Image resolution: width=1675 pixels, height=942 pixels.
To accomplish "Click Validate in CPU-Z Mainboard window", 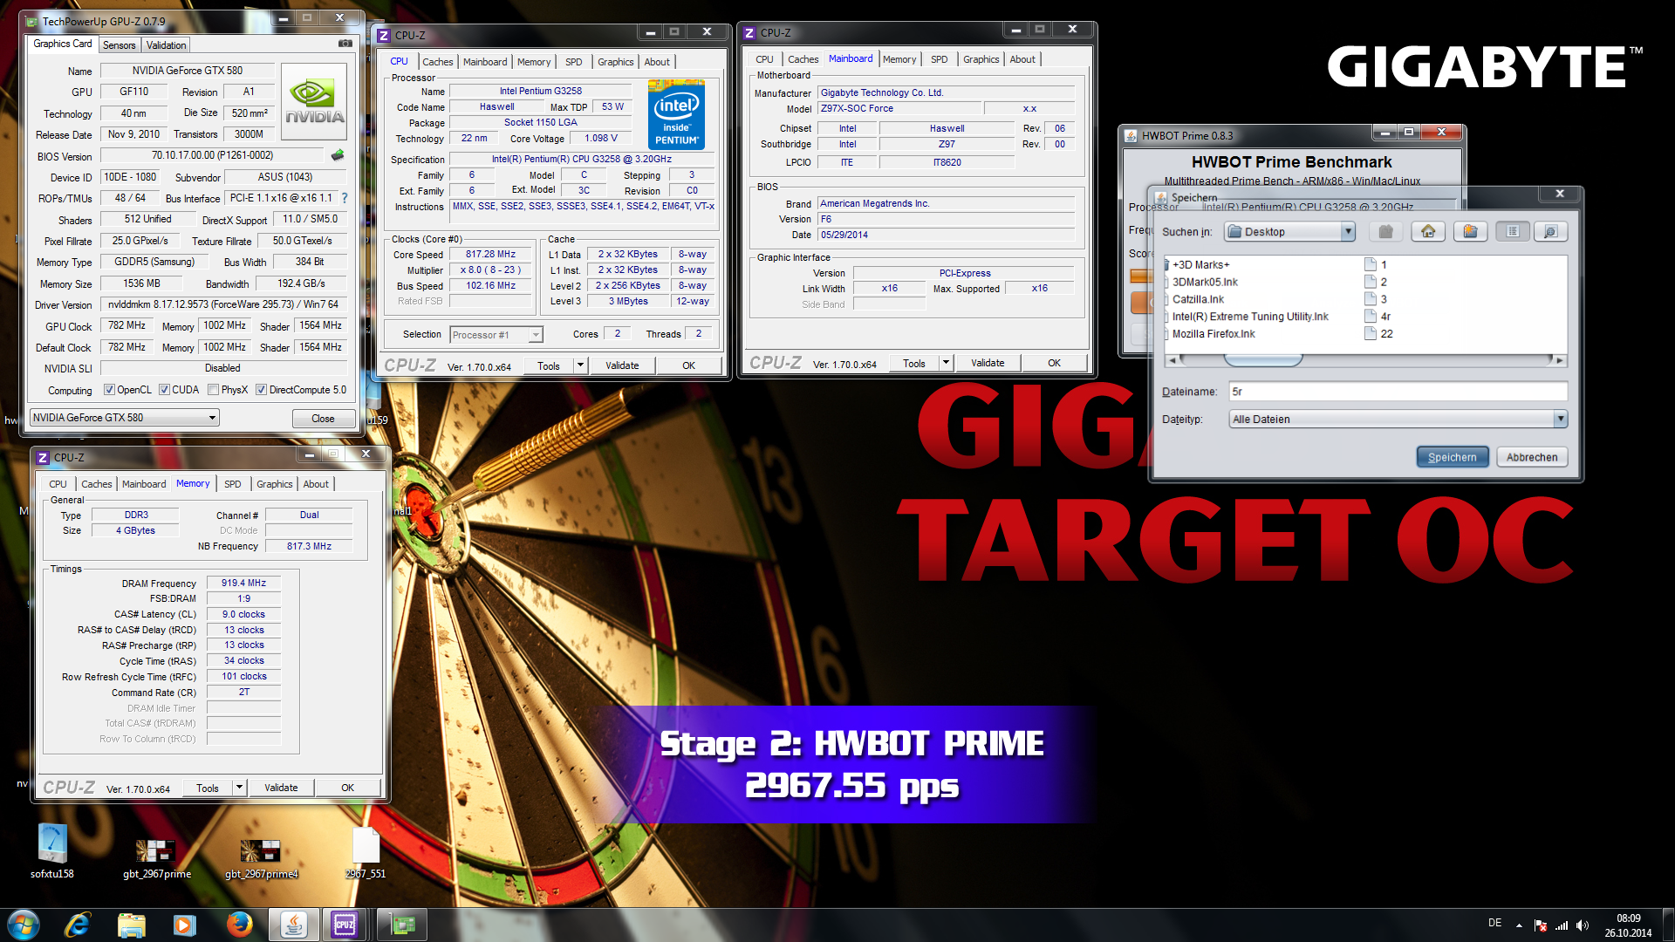I will pyautogui.click(x=988, y=363).
